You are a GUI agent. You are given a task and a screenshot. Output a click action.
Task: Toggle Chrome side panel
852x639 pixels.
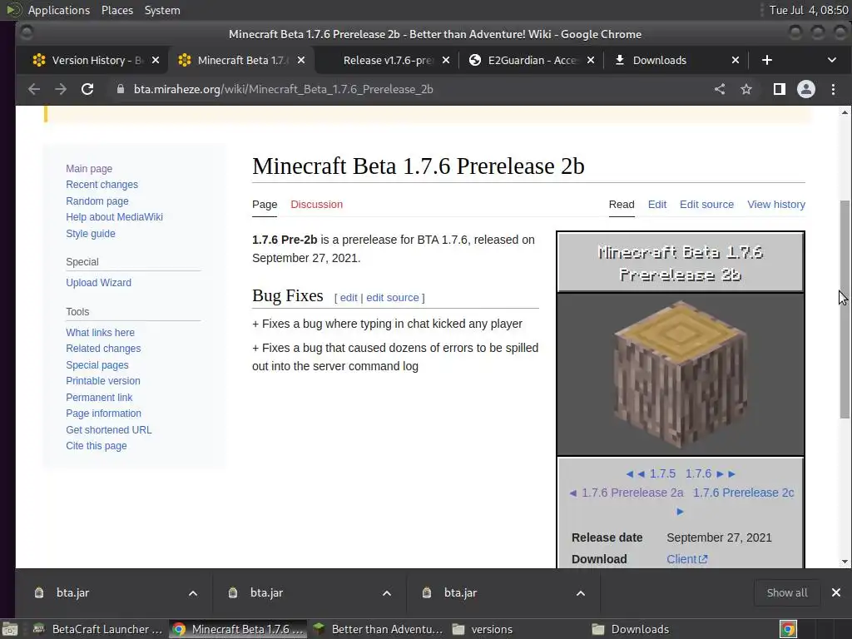779,89
